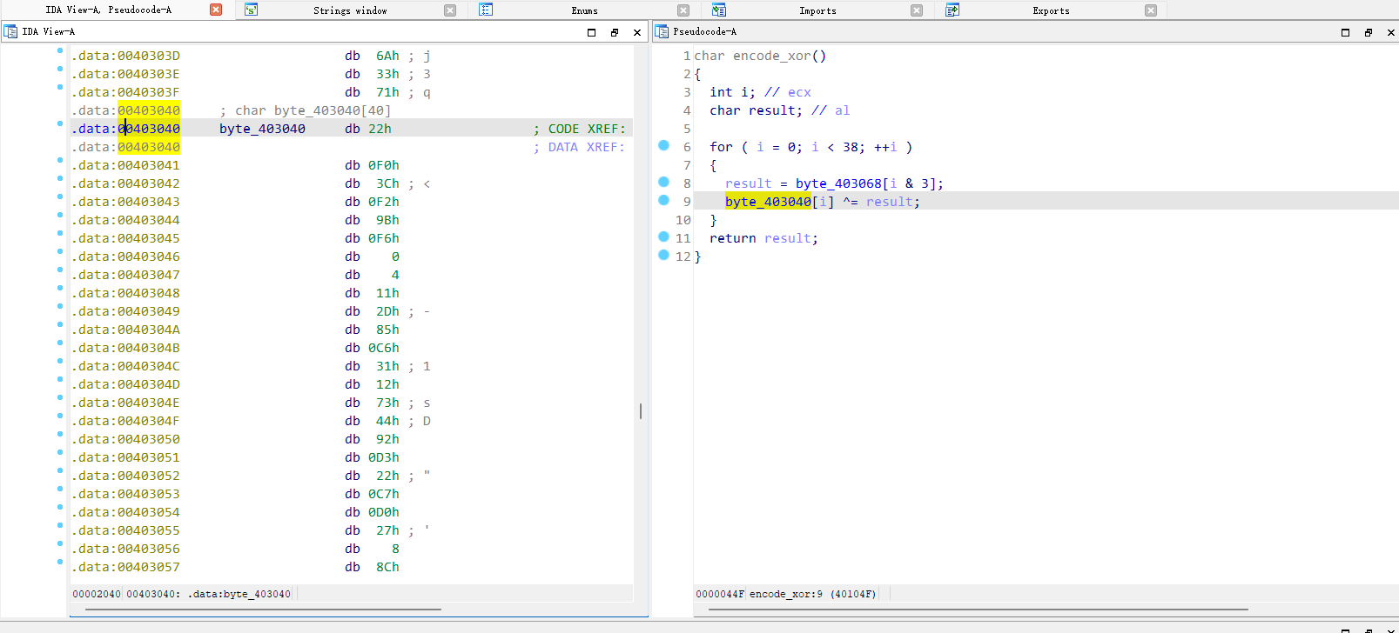Click the Imports tab icon
This screenshot has width=1399, height=633.
click(718, 10)
